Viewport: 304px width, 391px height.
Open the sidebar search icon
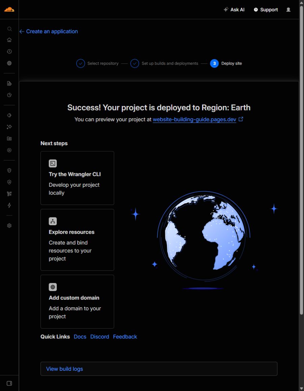tap(9, 29)
